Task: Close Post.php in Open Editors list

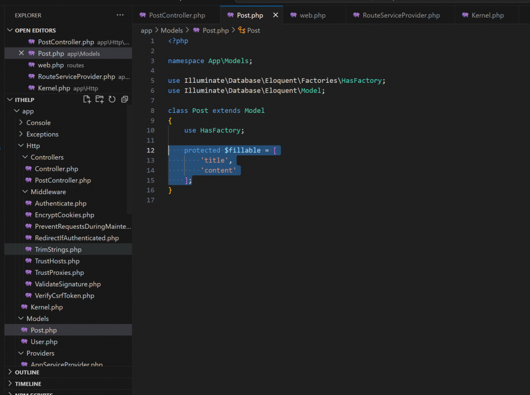Action: pyautogui.click(x=21, y=53)
